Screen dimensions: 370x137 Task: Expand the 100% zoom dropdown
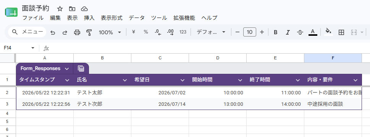(110, 32)
